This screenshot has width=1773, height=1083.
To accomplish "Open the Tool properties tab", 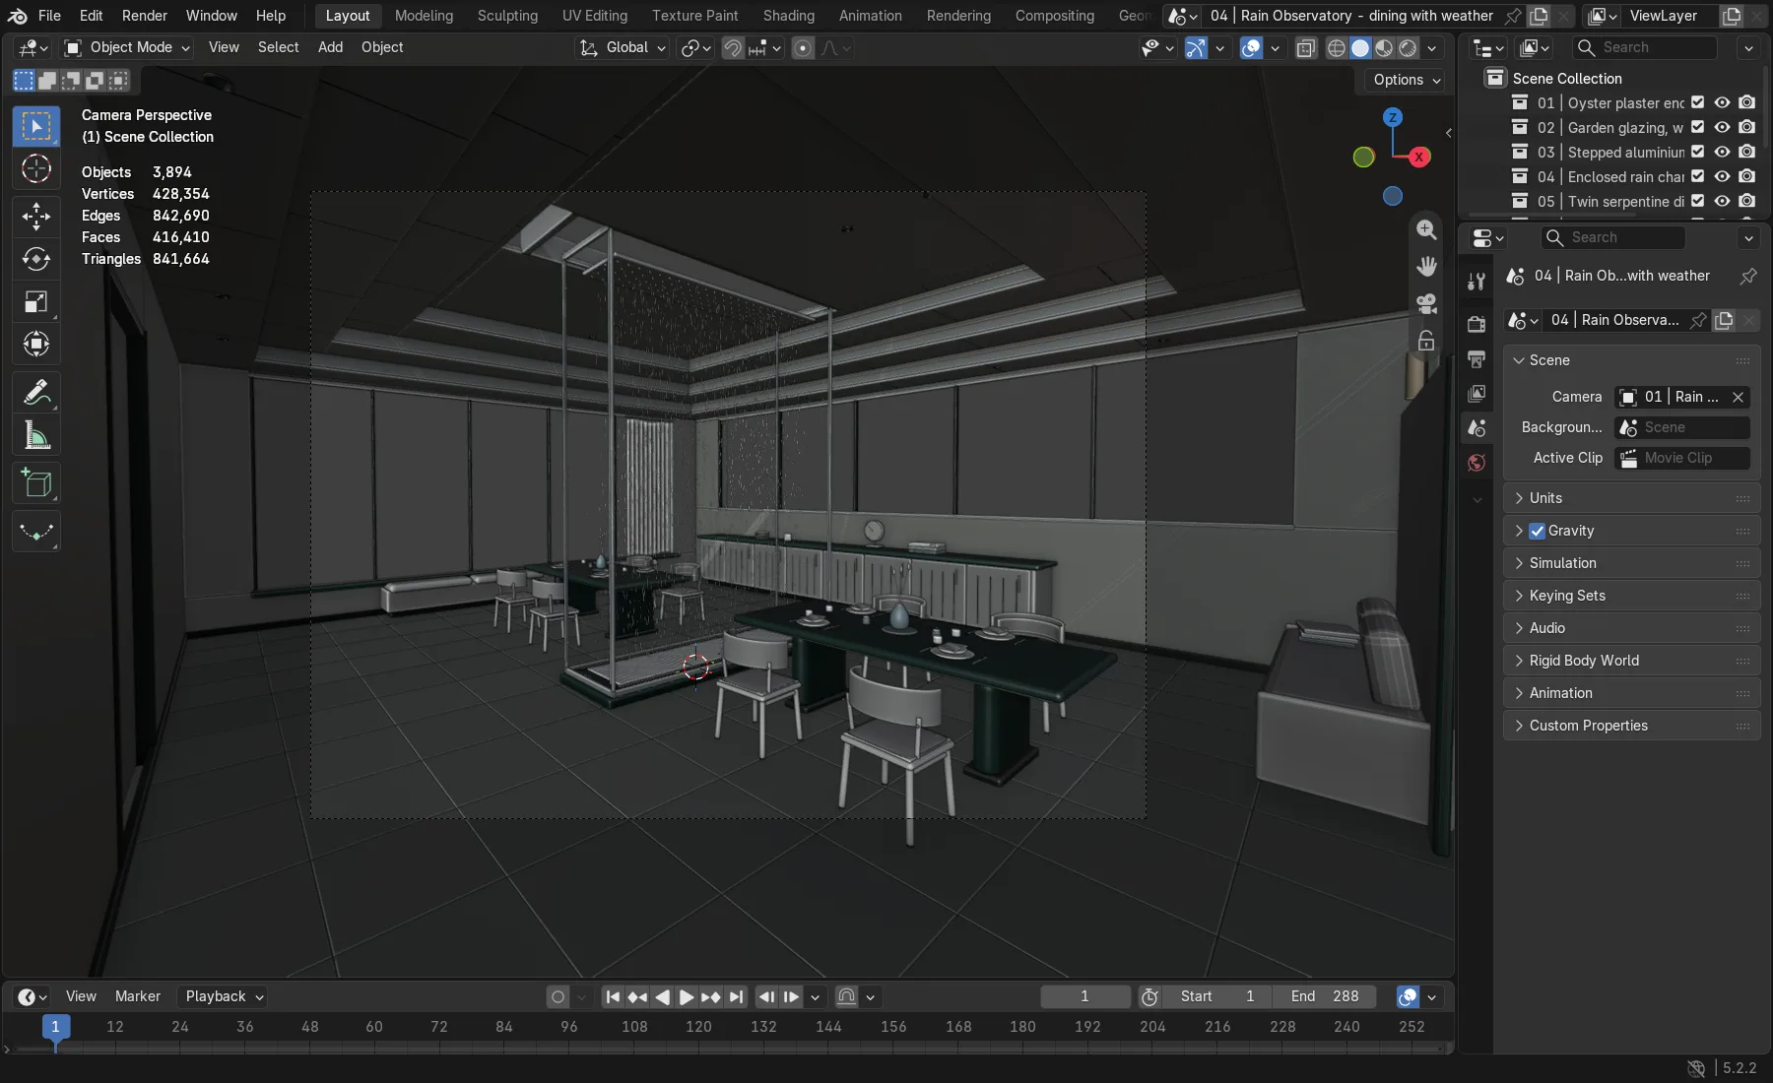I will coord(1477,282).
